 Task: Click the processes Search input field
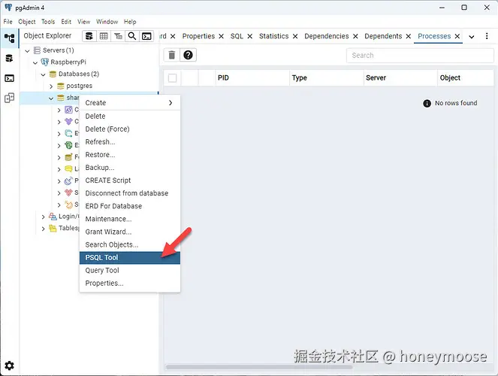pos(420,56)
